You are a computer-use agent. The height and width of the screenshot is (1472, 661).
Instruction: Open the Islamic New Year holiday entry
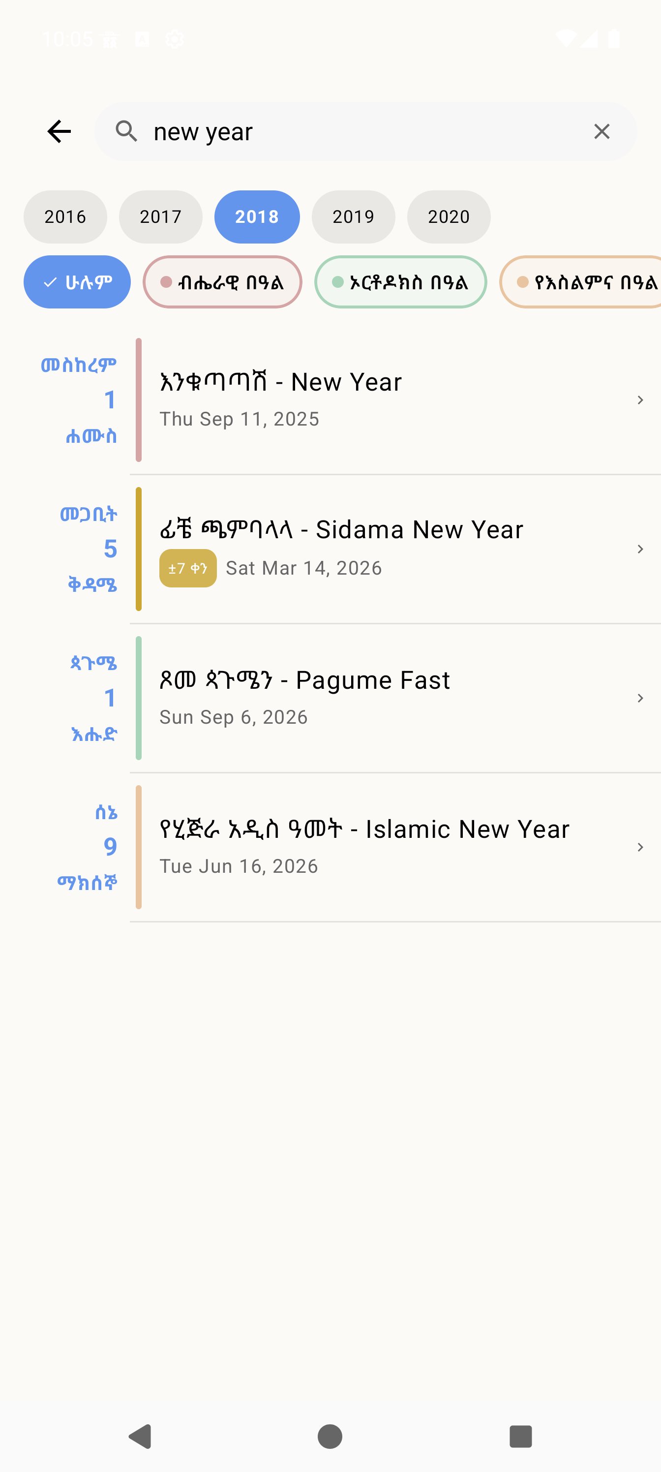[395, 847]
